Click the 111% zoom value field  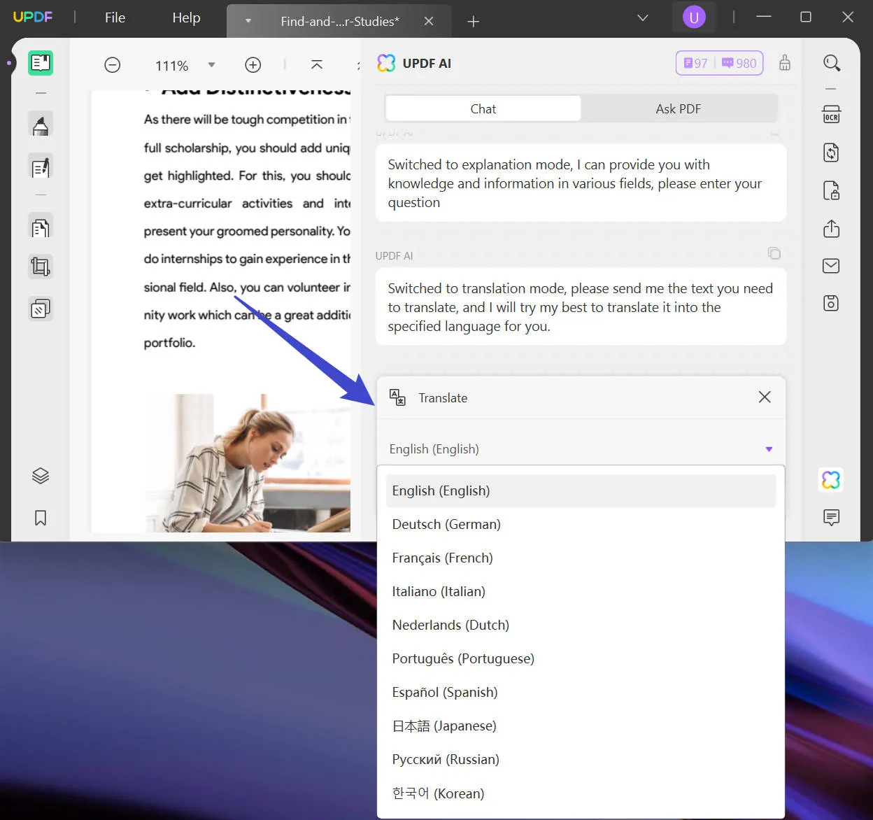point(172,66)
